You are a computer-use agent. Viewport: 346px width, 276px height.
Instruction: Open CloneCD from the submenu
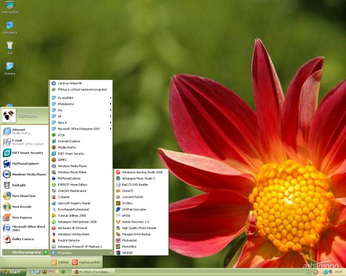coord(128,190)
